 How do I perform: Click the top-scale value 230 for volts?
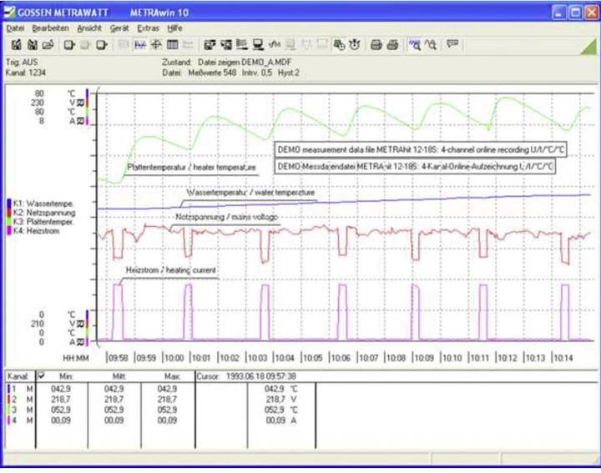pyautogui.click(x=38, y=103)
